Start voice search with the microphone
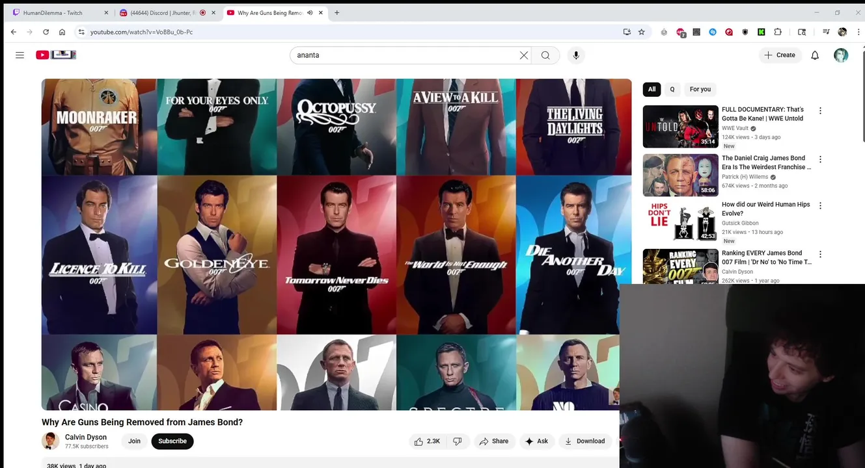The width and height of the screenshot is (865, 468). (576, 55)
